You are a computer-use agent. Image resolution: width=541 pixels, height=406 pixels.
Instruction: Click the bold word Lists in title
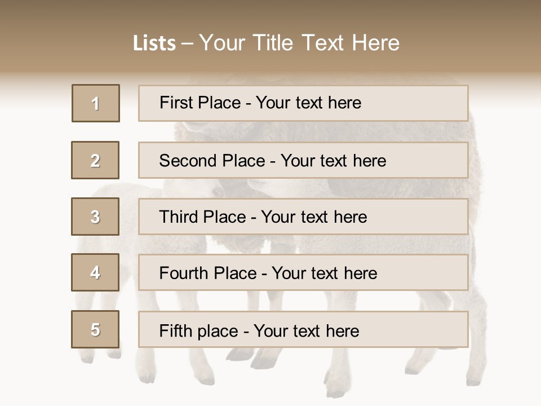coord(154,43)
